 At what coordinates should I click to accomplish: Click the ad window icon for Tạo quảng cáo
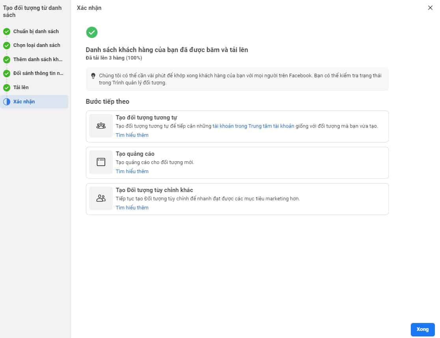pyautogui.click(x=101, y=162)
